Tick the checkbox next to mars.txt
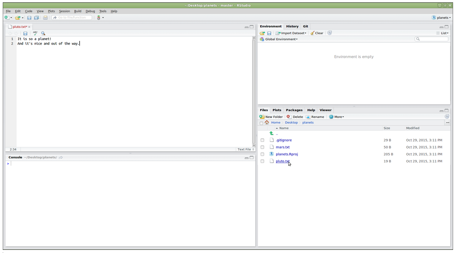Screen dimensions: 457x253 click(262, 147)
